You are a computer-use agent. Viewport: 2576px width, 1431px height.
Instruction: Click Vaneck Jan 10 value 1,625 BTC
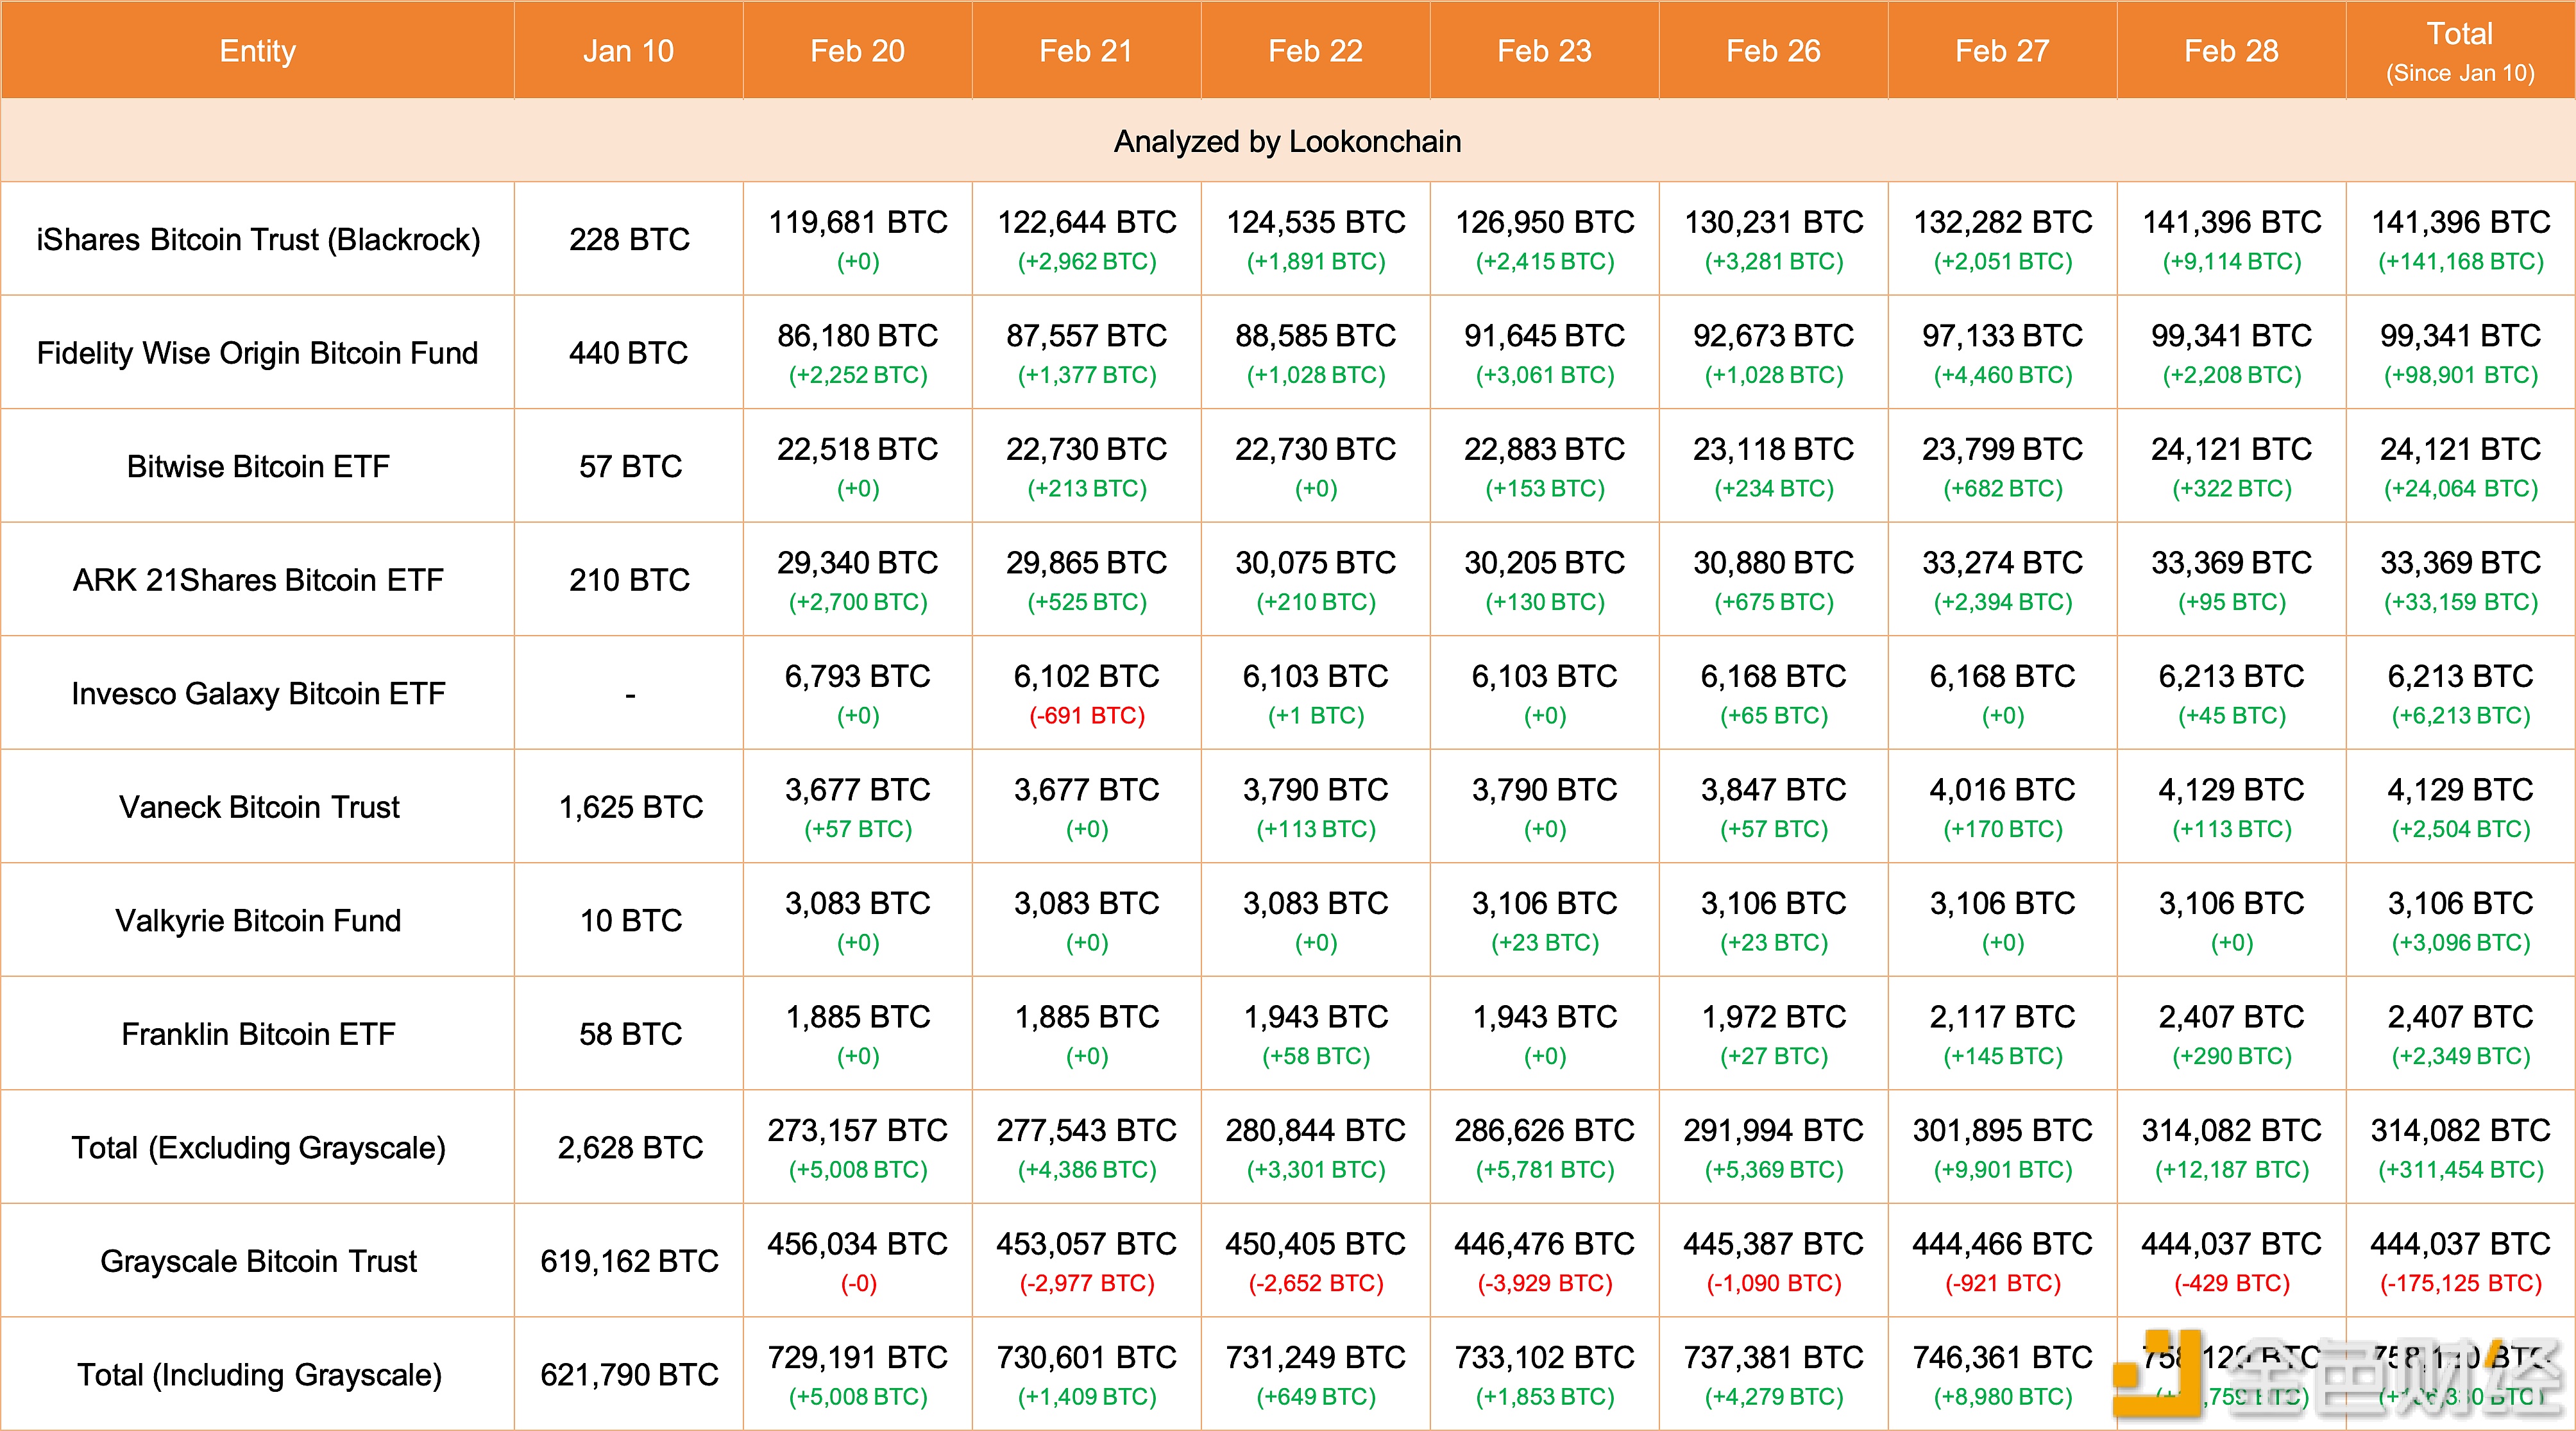(x=630, y=807)
